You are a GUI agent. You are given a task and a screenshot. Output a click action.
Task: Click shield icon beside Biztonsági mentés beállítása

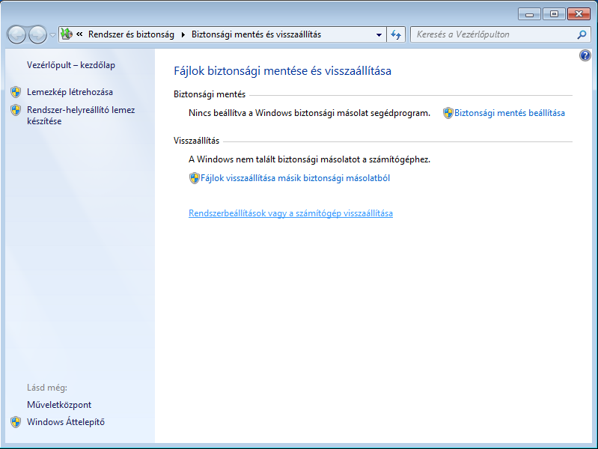(x=448, y=113)
